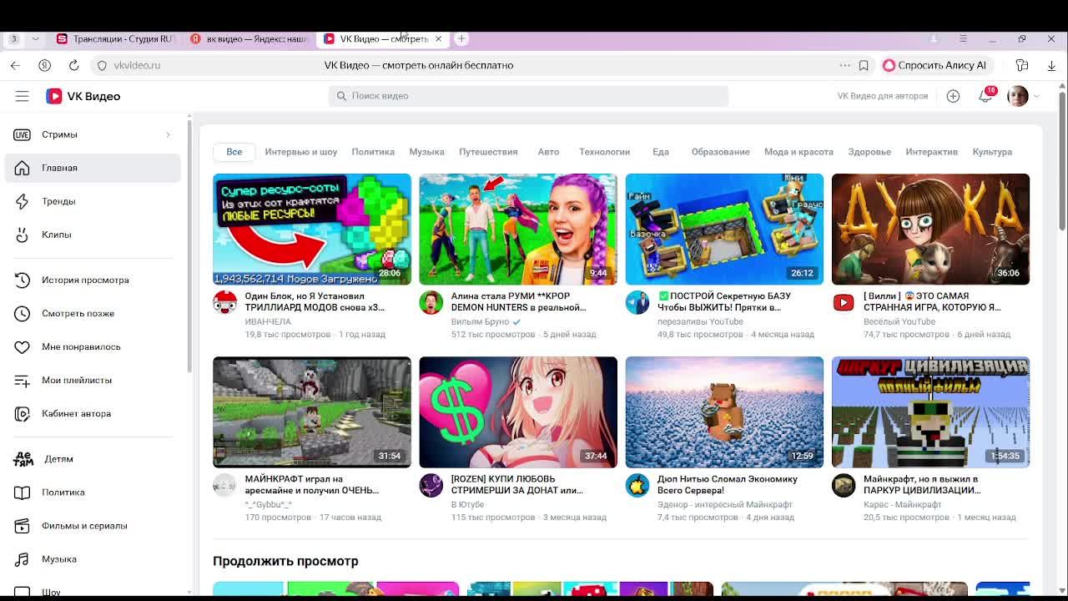Open Вильям Бруно channel avatar
The height and width of the screenshot is (601, 1068).
[431, 302]
